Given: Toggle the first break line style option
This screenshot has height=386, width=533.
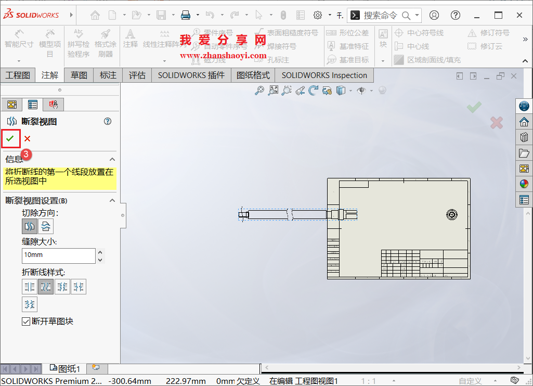Looking at the screenshot, I should 30,286.
